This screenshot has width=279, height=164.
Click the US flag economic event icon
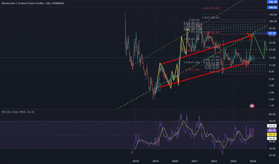[x=252, y=106]
